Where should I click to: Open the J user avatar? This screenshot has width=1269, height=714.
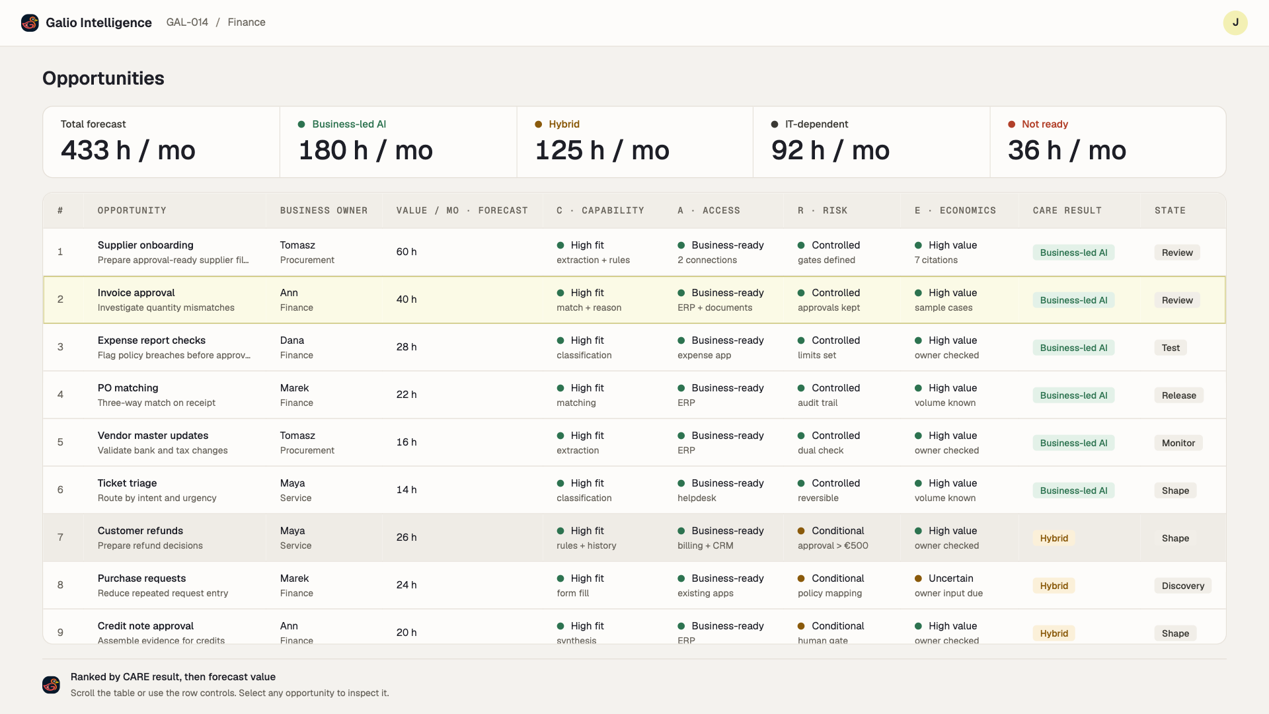pyautogui.click(x=1235, y=22)
